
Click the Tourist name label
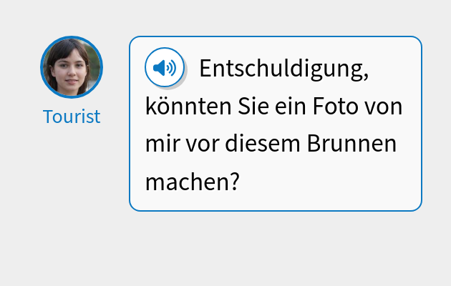72,117
